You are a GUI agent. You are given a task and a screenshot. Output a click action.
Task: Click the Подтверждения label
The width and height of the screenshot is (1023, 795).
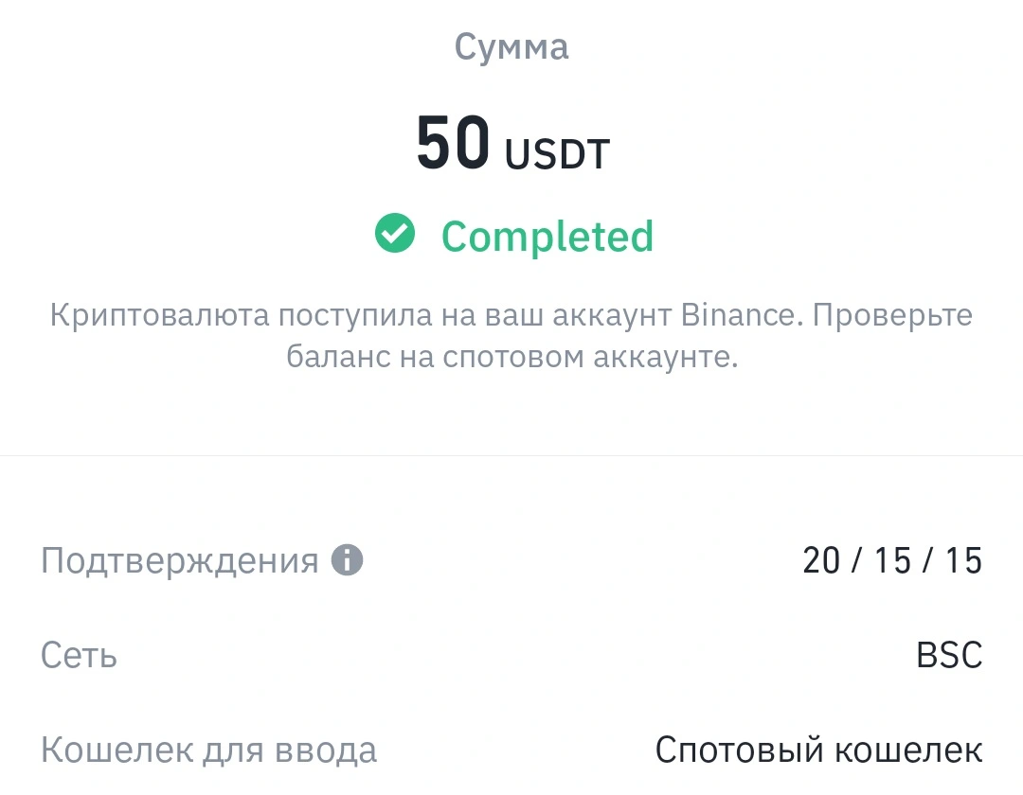pyautogui.click(x=179, y=560)
